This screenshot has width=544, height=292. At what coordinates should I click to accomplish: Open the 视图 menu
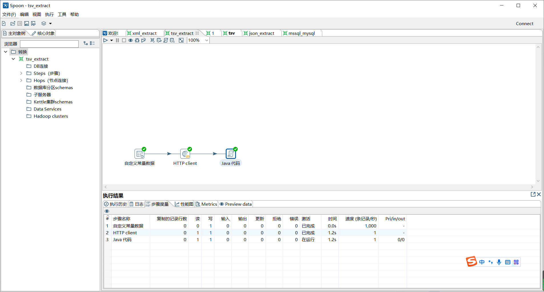37,15
